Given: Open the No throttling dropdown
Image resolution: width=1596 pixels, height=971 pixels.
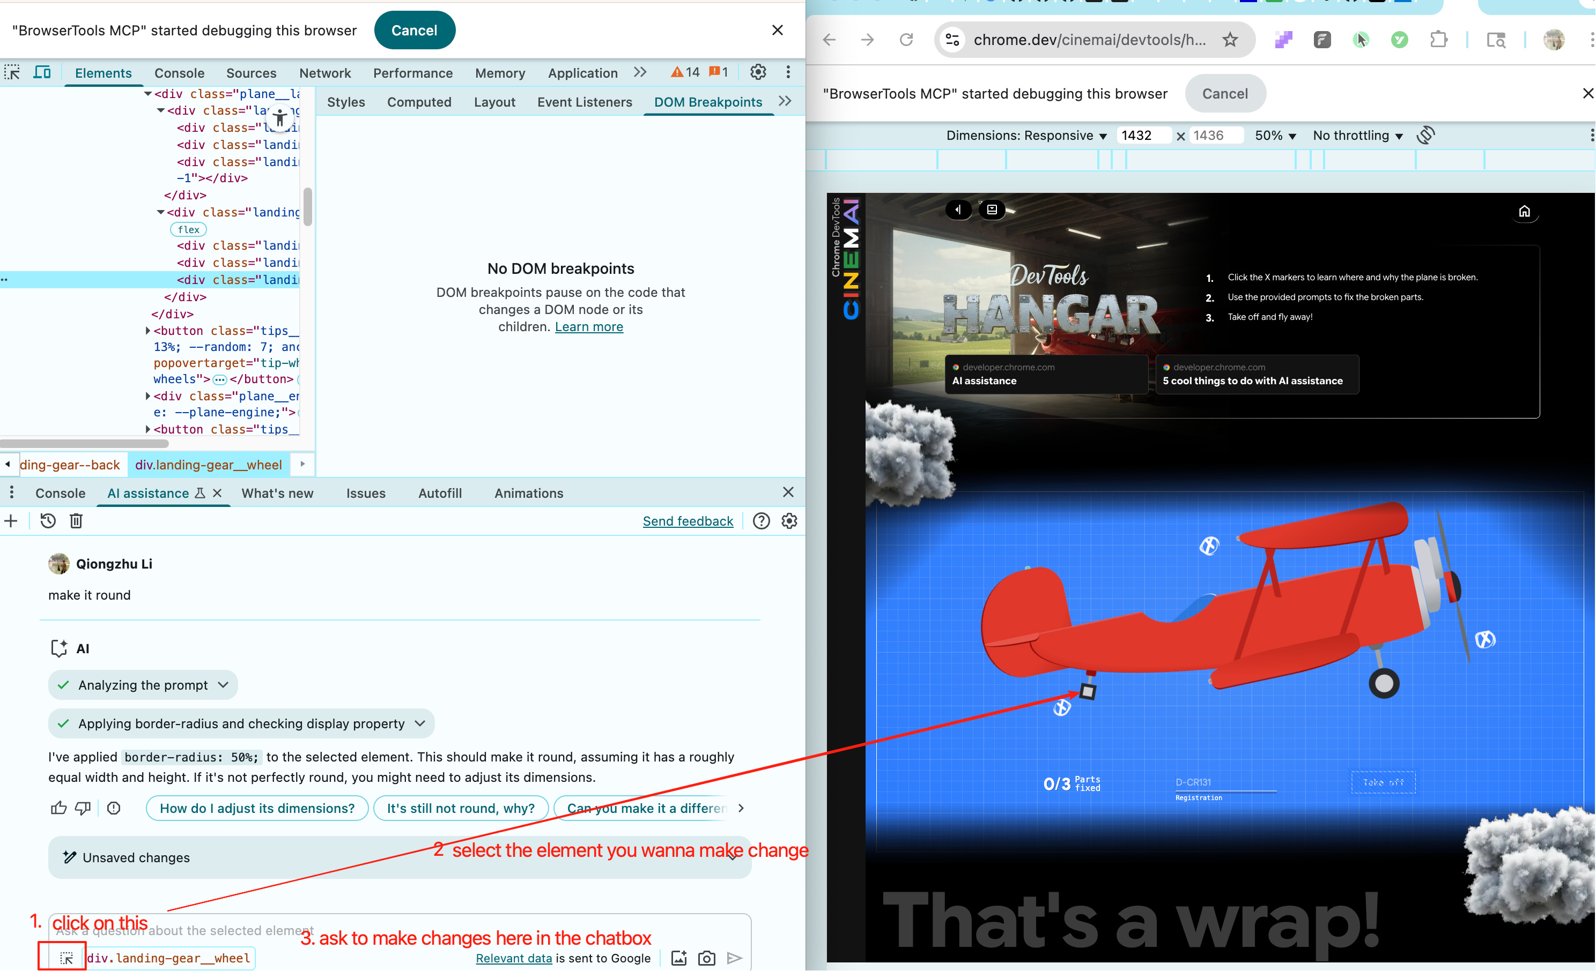Looking at the screenshot, I should 1357,135.
